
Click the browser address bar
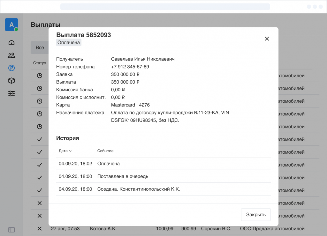click(x=165, y=7)
